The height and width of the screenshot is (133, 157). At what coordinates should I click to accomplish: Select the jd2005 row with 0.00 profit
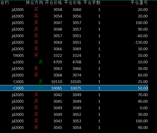tap(74, 108)
